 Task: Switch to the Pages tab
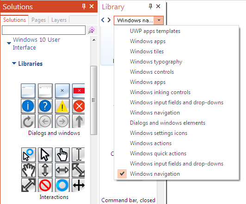pos(38,20)
